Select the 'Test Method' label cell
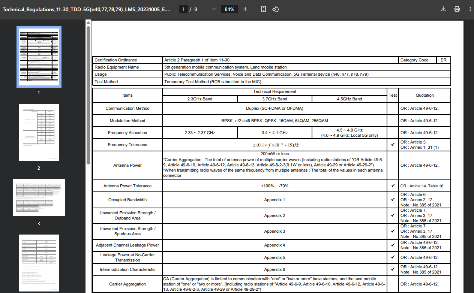Viewport: 474px width, 293px height. (127, 82)
